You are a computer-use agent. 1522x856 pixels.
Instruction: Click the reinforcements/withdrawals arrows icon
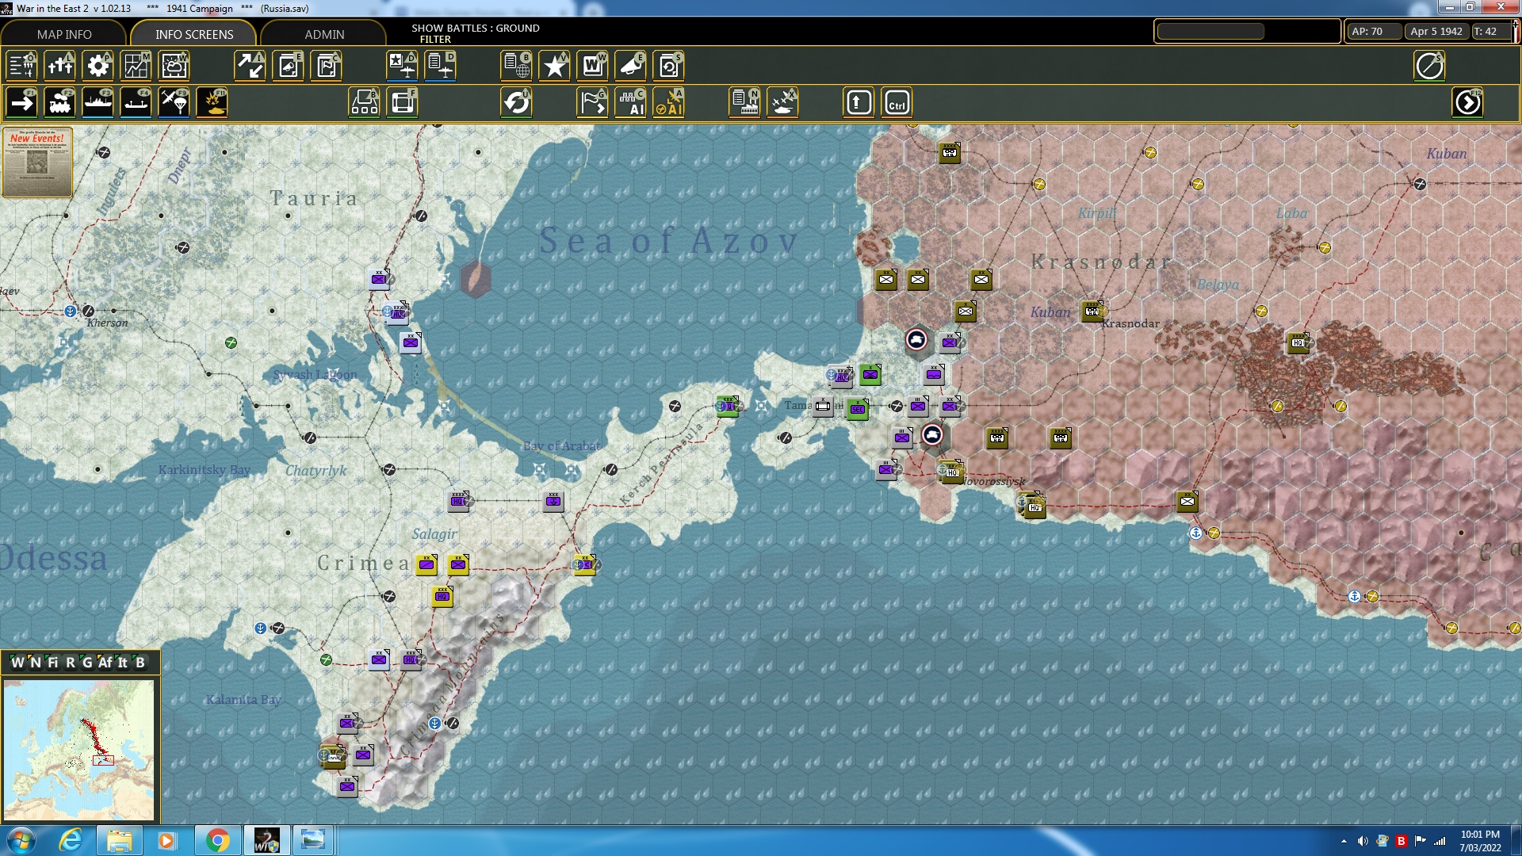click(250, 66)
